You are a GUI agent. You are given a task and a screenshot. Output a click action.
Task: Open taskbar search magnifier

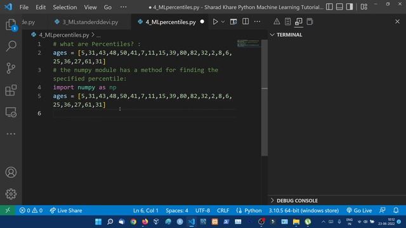click(x=110, y=222)
